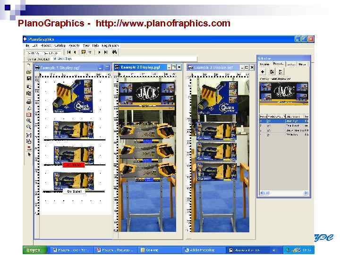Open the Reports menu
Viewport: 340px width, 255px height.
point(74,45)
